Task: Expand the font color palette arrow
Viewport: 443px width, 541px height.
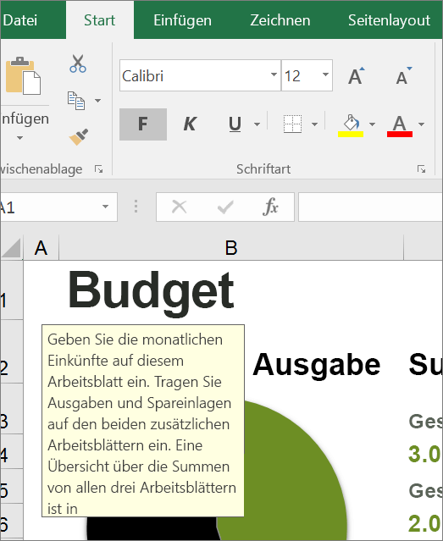Action: [422, 124]
